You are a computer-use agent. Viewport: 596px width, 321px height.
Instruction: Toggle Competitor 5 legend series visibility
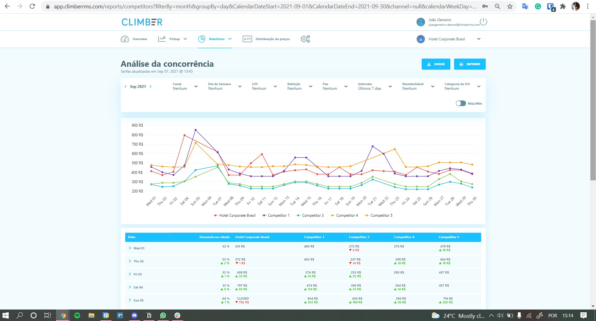tap(378, 215)
